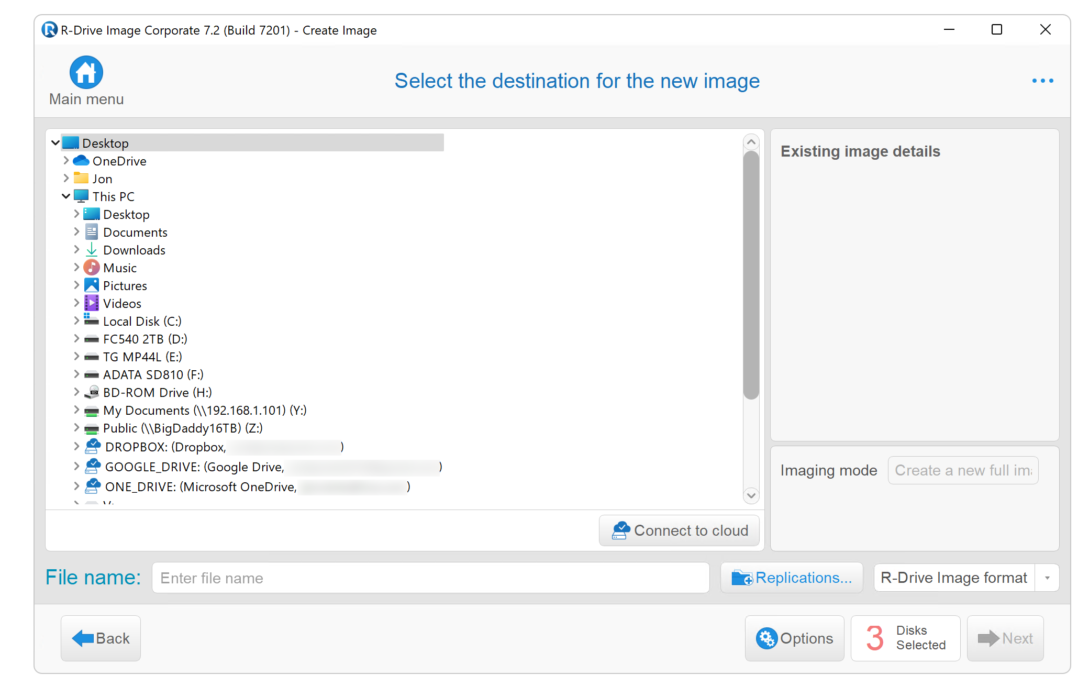Select BD-ROM Drive (H:) label
Viewport: 1089px width, 686px height.
(x=157, y=392)
